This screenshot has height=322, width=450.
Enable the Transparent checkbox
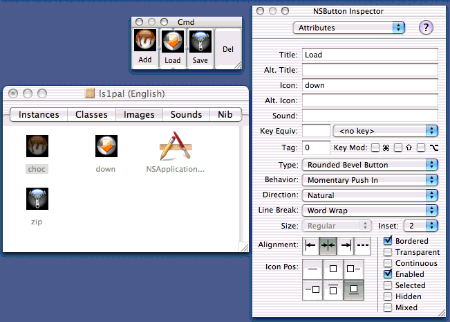point(388,252)
